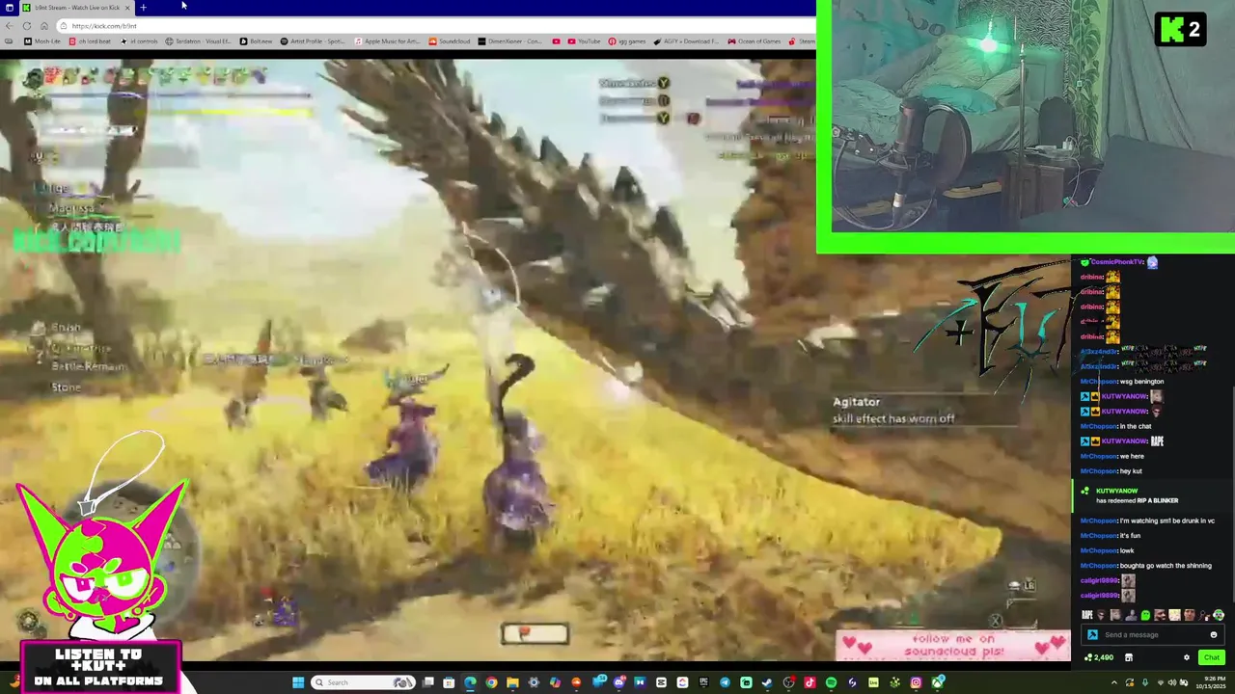Go to the browser Home page

44,26
